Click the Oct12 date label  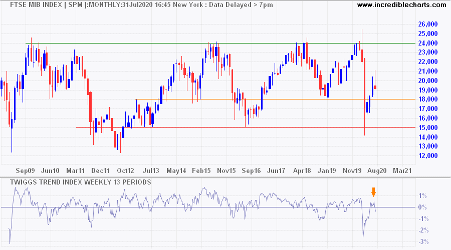click(x=126, y=171)
